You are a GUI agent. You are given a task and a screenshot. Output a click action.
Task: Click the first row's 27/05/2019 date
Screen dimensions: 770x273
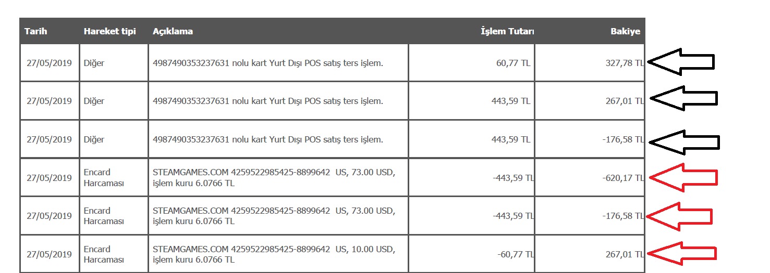pos(49,63)
